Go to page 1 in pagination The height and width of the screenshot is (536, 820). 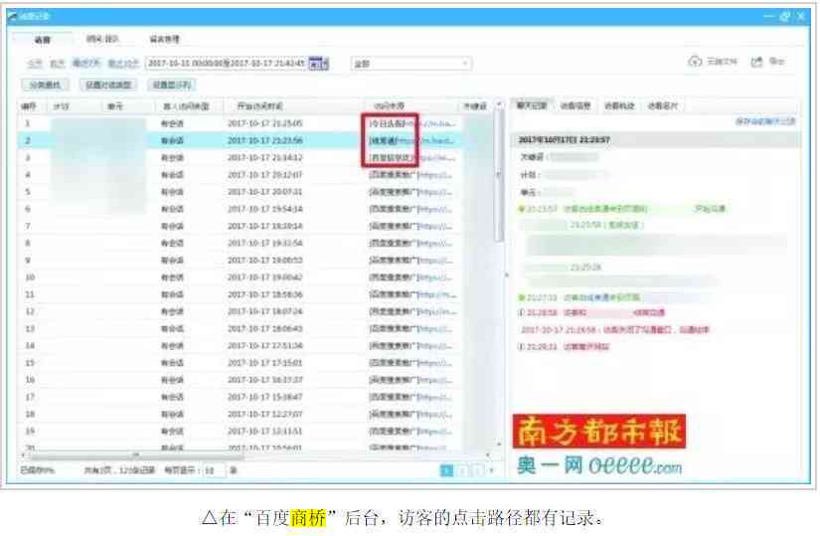point(446,470)
